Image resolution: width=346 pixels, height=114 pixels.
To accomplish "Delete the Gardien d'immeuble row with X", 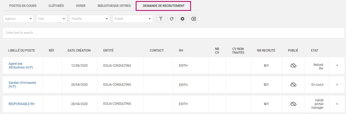I will tap(337, 85).
